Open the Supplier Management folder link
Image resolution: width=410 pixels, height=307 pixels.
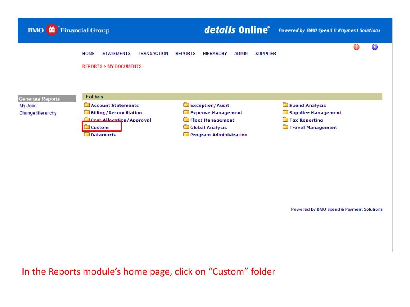pos(315,113)
